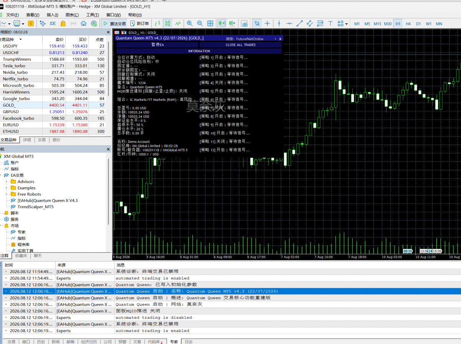Close the Market Watch panel

(x=108, y=32)
